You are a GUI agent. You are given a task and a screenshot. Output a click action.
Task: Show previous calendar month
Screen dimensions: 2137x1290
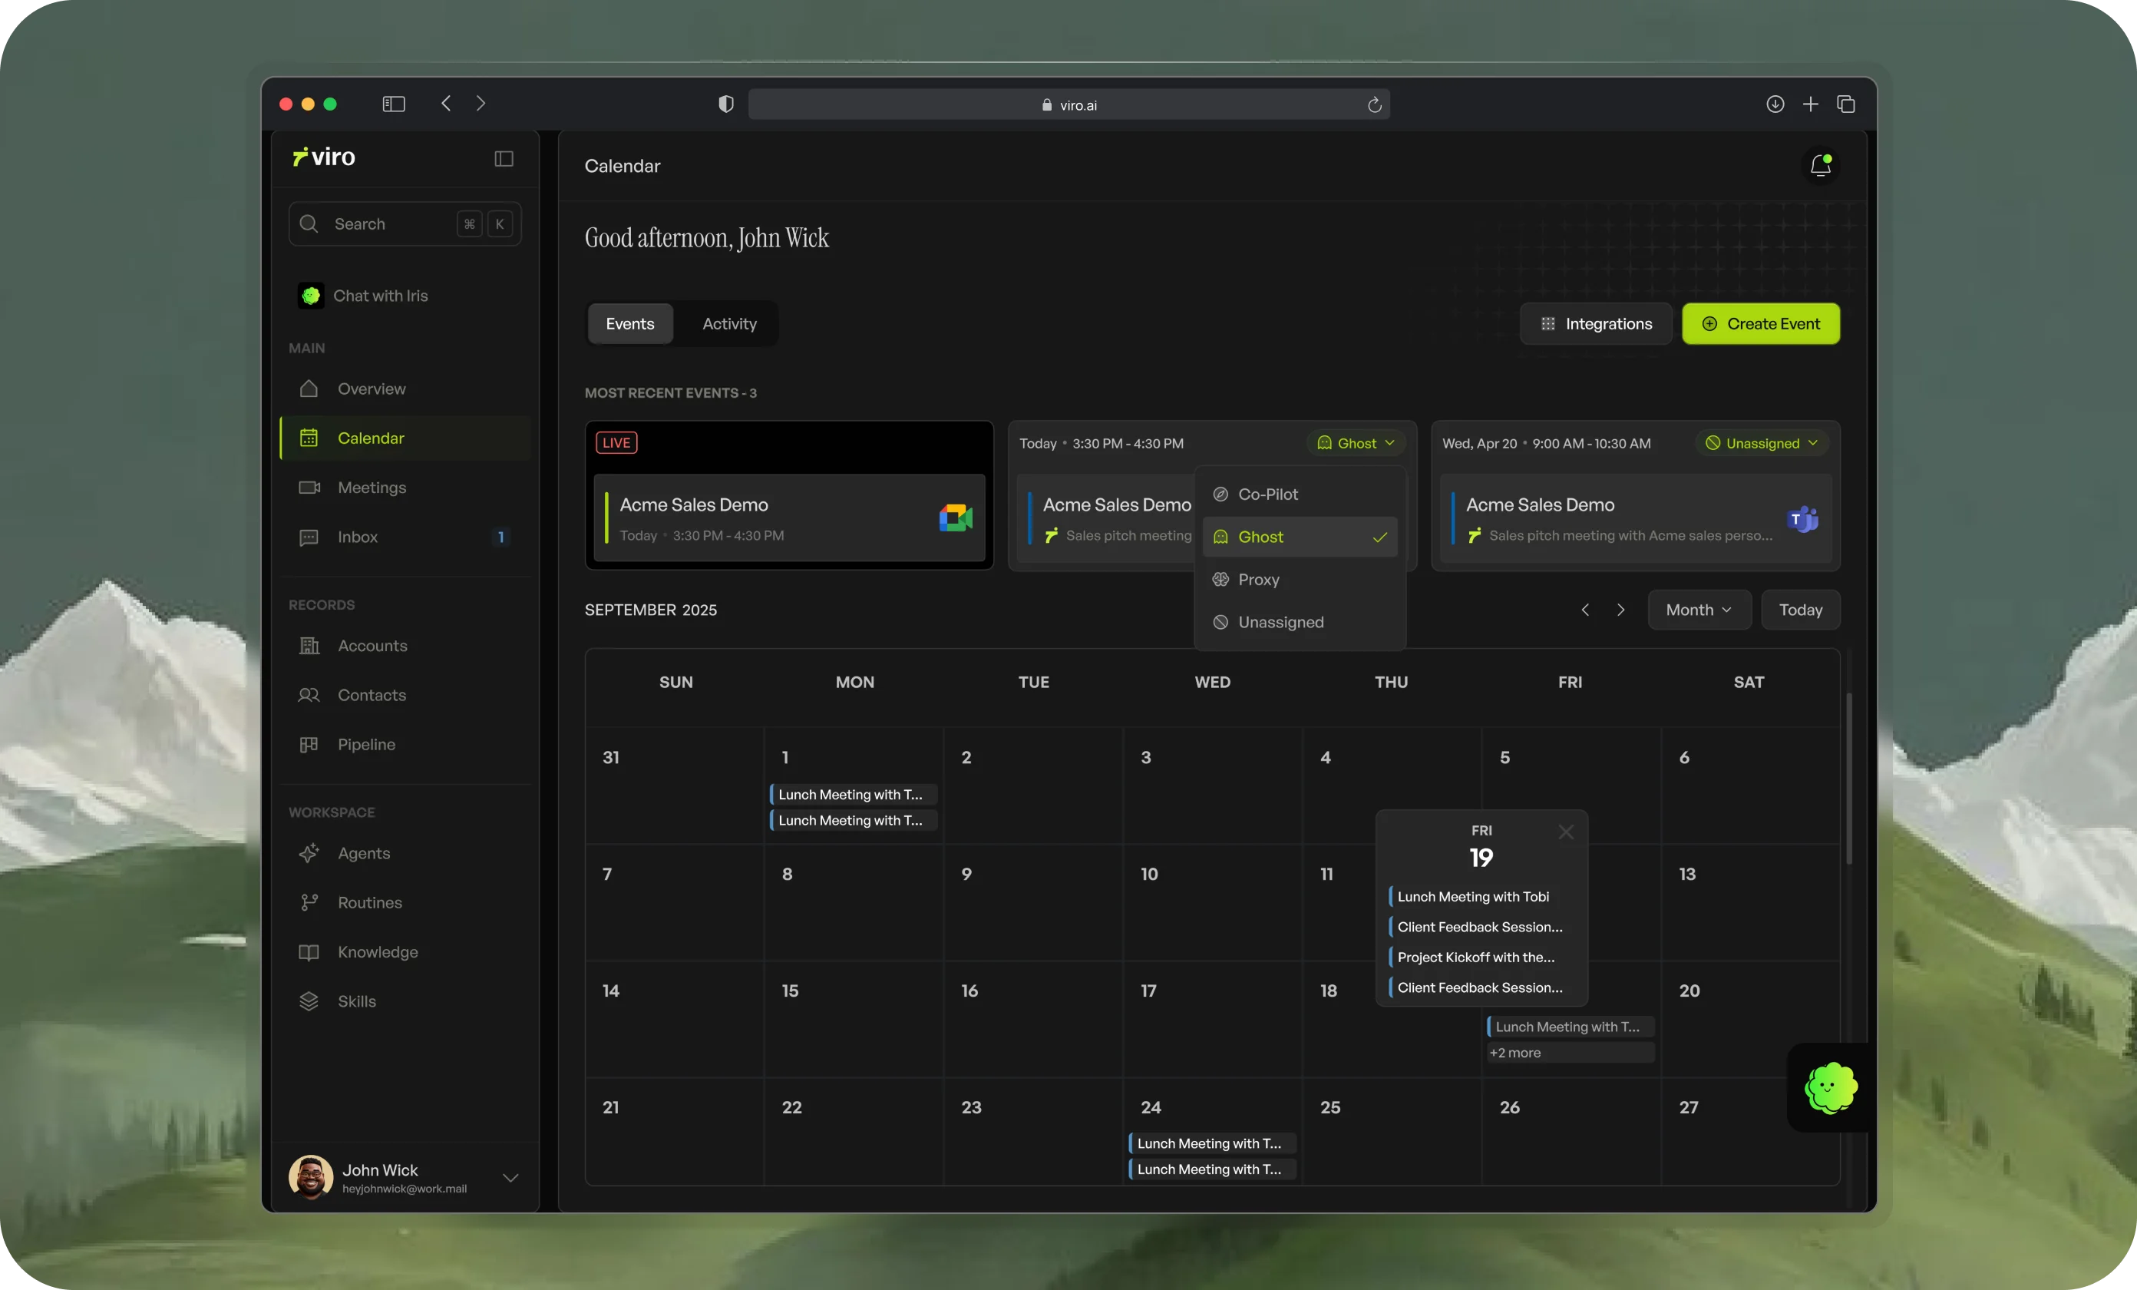(1584, 610)
